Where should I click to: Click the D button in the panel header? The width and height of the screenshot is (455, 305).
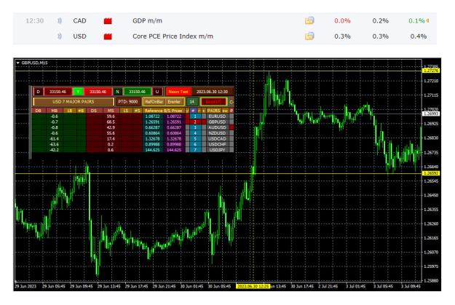(x=38, y=92)
